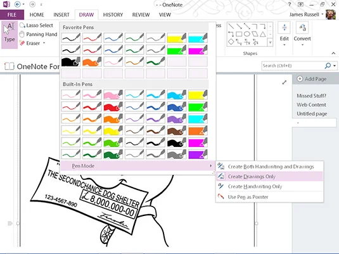The height and width of the screenshot is (254, 339).
Task: Choose the purple highlighter swatch in Built-In Pens
Action: [x=198, y=155]
